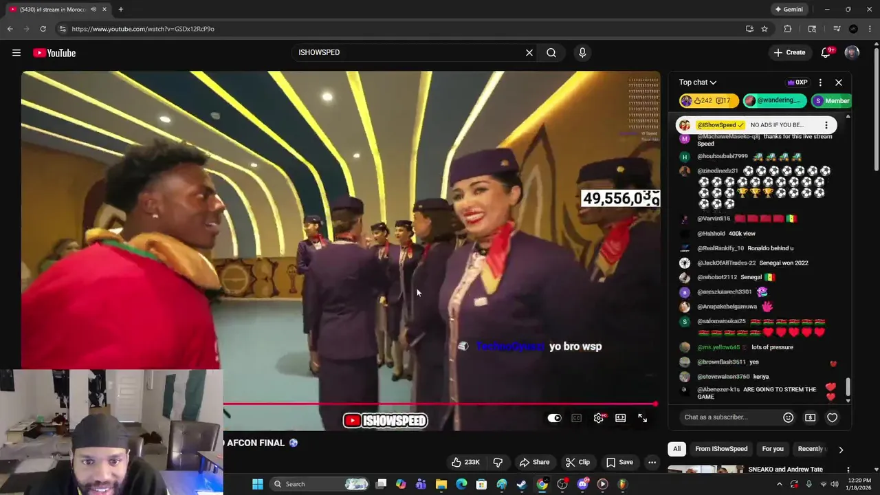Open Windows Start menu
This screenshot has height=495, width=880.
pos(258,484)
